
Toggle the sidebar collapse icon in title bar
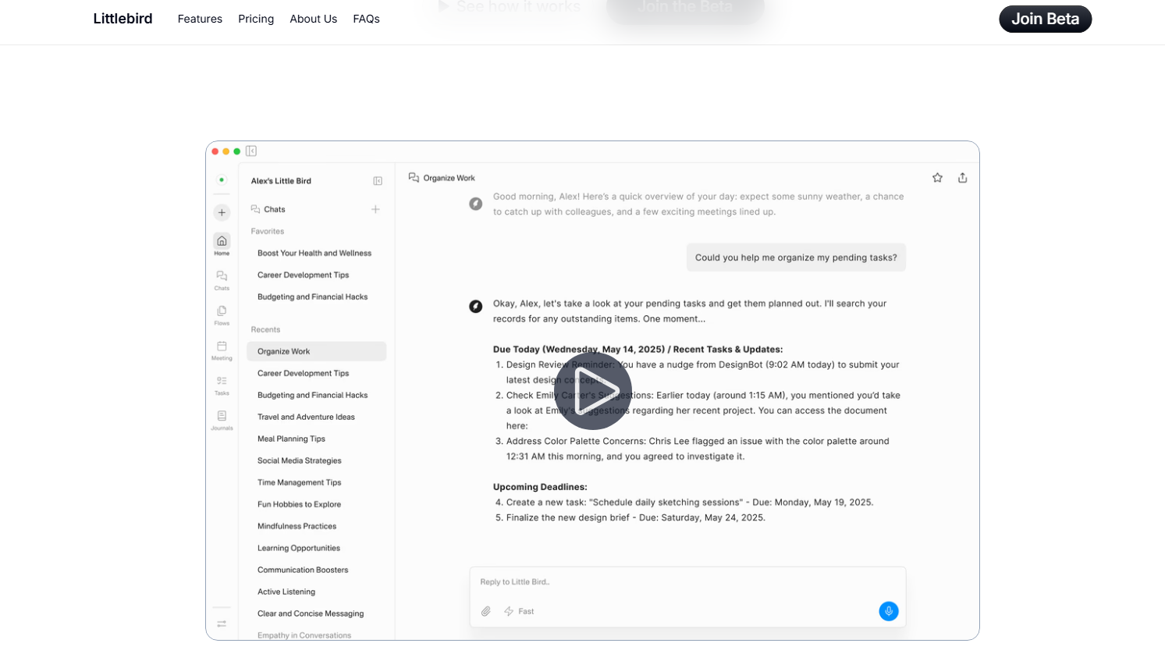click(x=251, y=151)
